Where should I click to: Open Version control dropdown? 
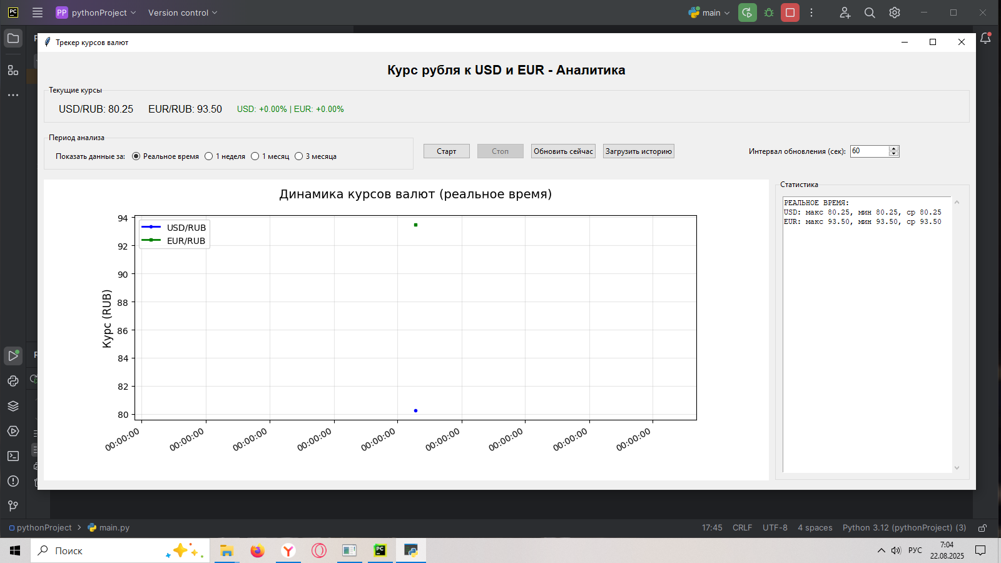183,13
